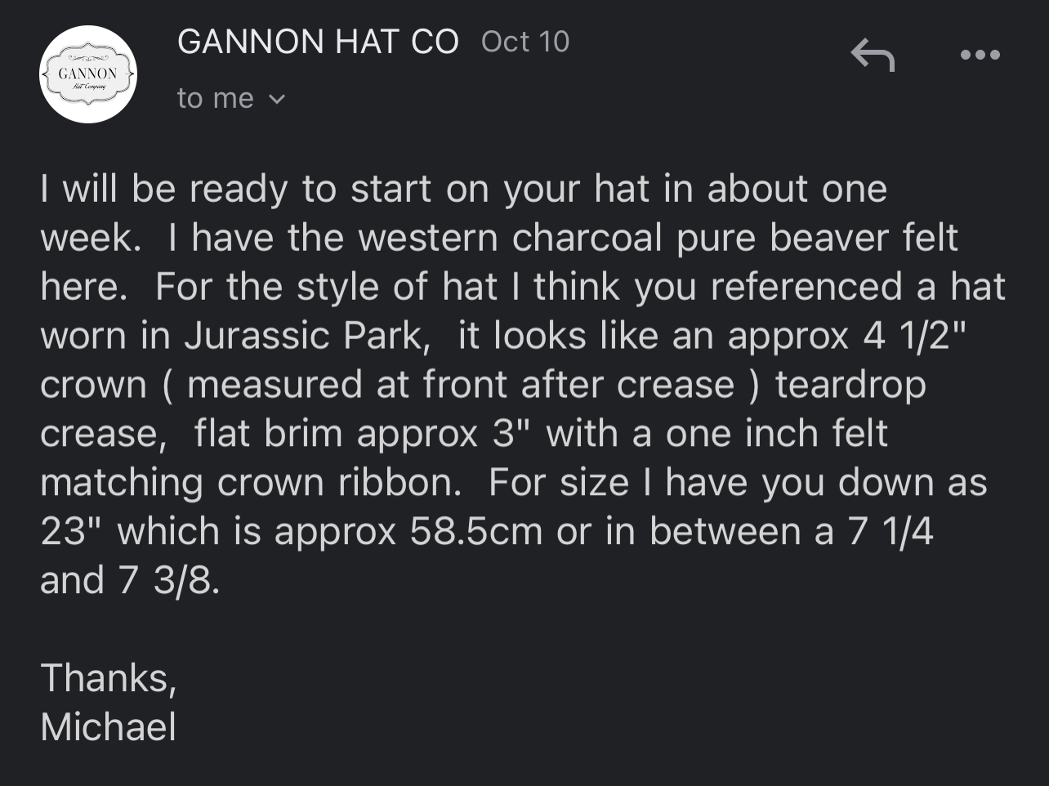Screen dimensions: 1049x786
Task: Expand recipient details chevron beside "to me"
Action: tap(277, 100)
